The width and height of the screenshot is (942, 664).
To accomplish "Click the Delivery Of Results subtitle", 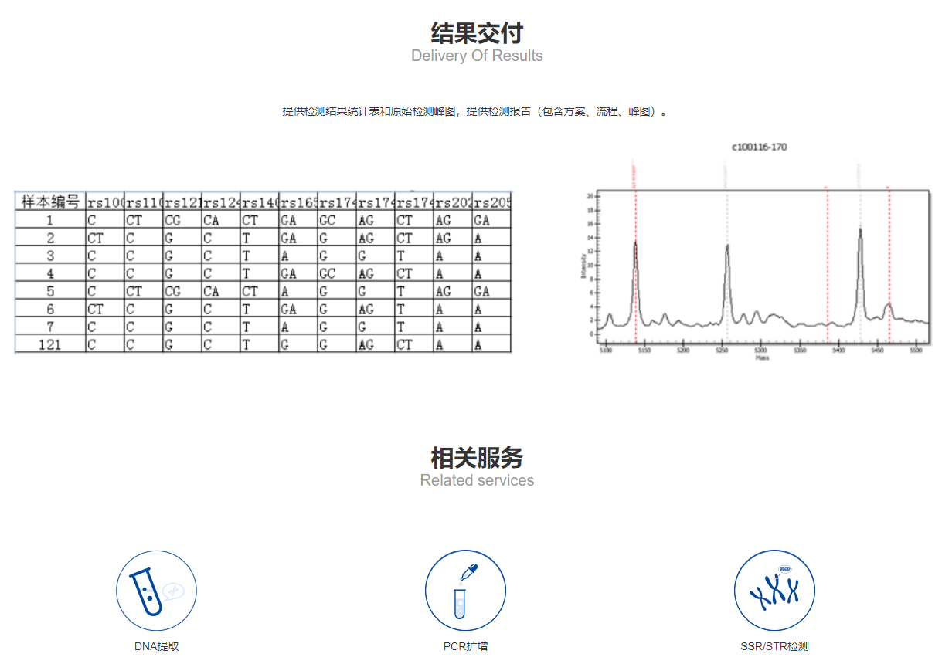I will (477, 56).
